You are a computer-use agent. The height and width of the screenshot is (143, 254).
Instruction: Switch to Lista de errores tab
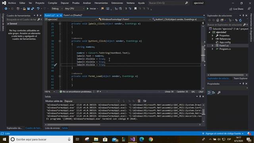point(52,128)
